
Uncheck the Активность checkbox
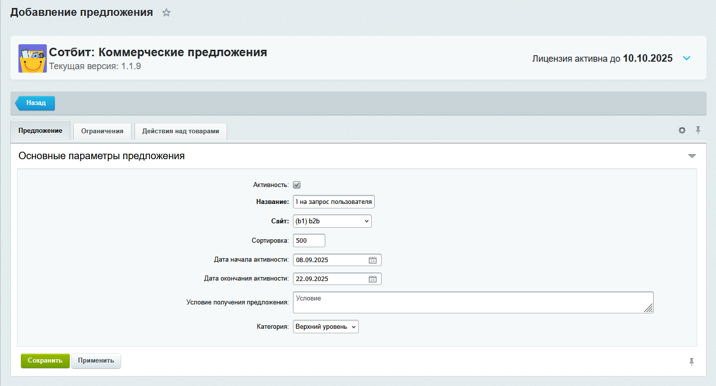296,185
